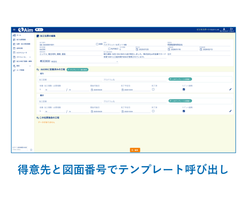
Task: Click the pencil edit icon for 切り process
Action: pyautogui.click(x=230, y=89)
